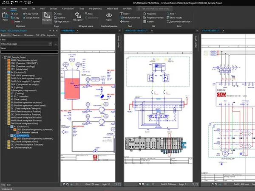The height and width of the screenshot is (191, 255).
Task: Open the Interactive pages filter dropdown
Action: pos(26,44)
